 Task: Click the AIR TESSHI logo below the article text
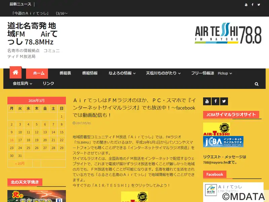[x=134, y=197]
